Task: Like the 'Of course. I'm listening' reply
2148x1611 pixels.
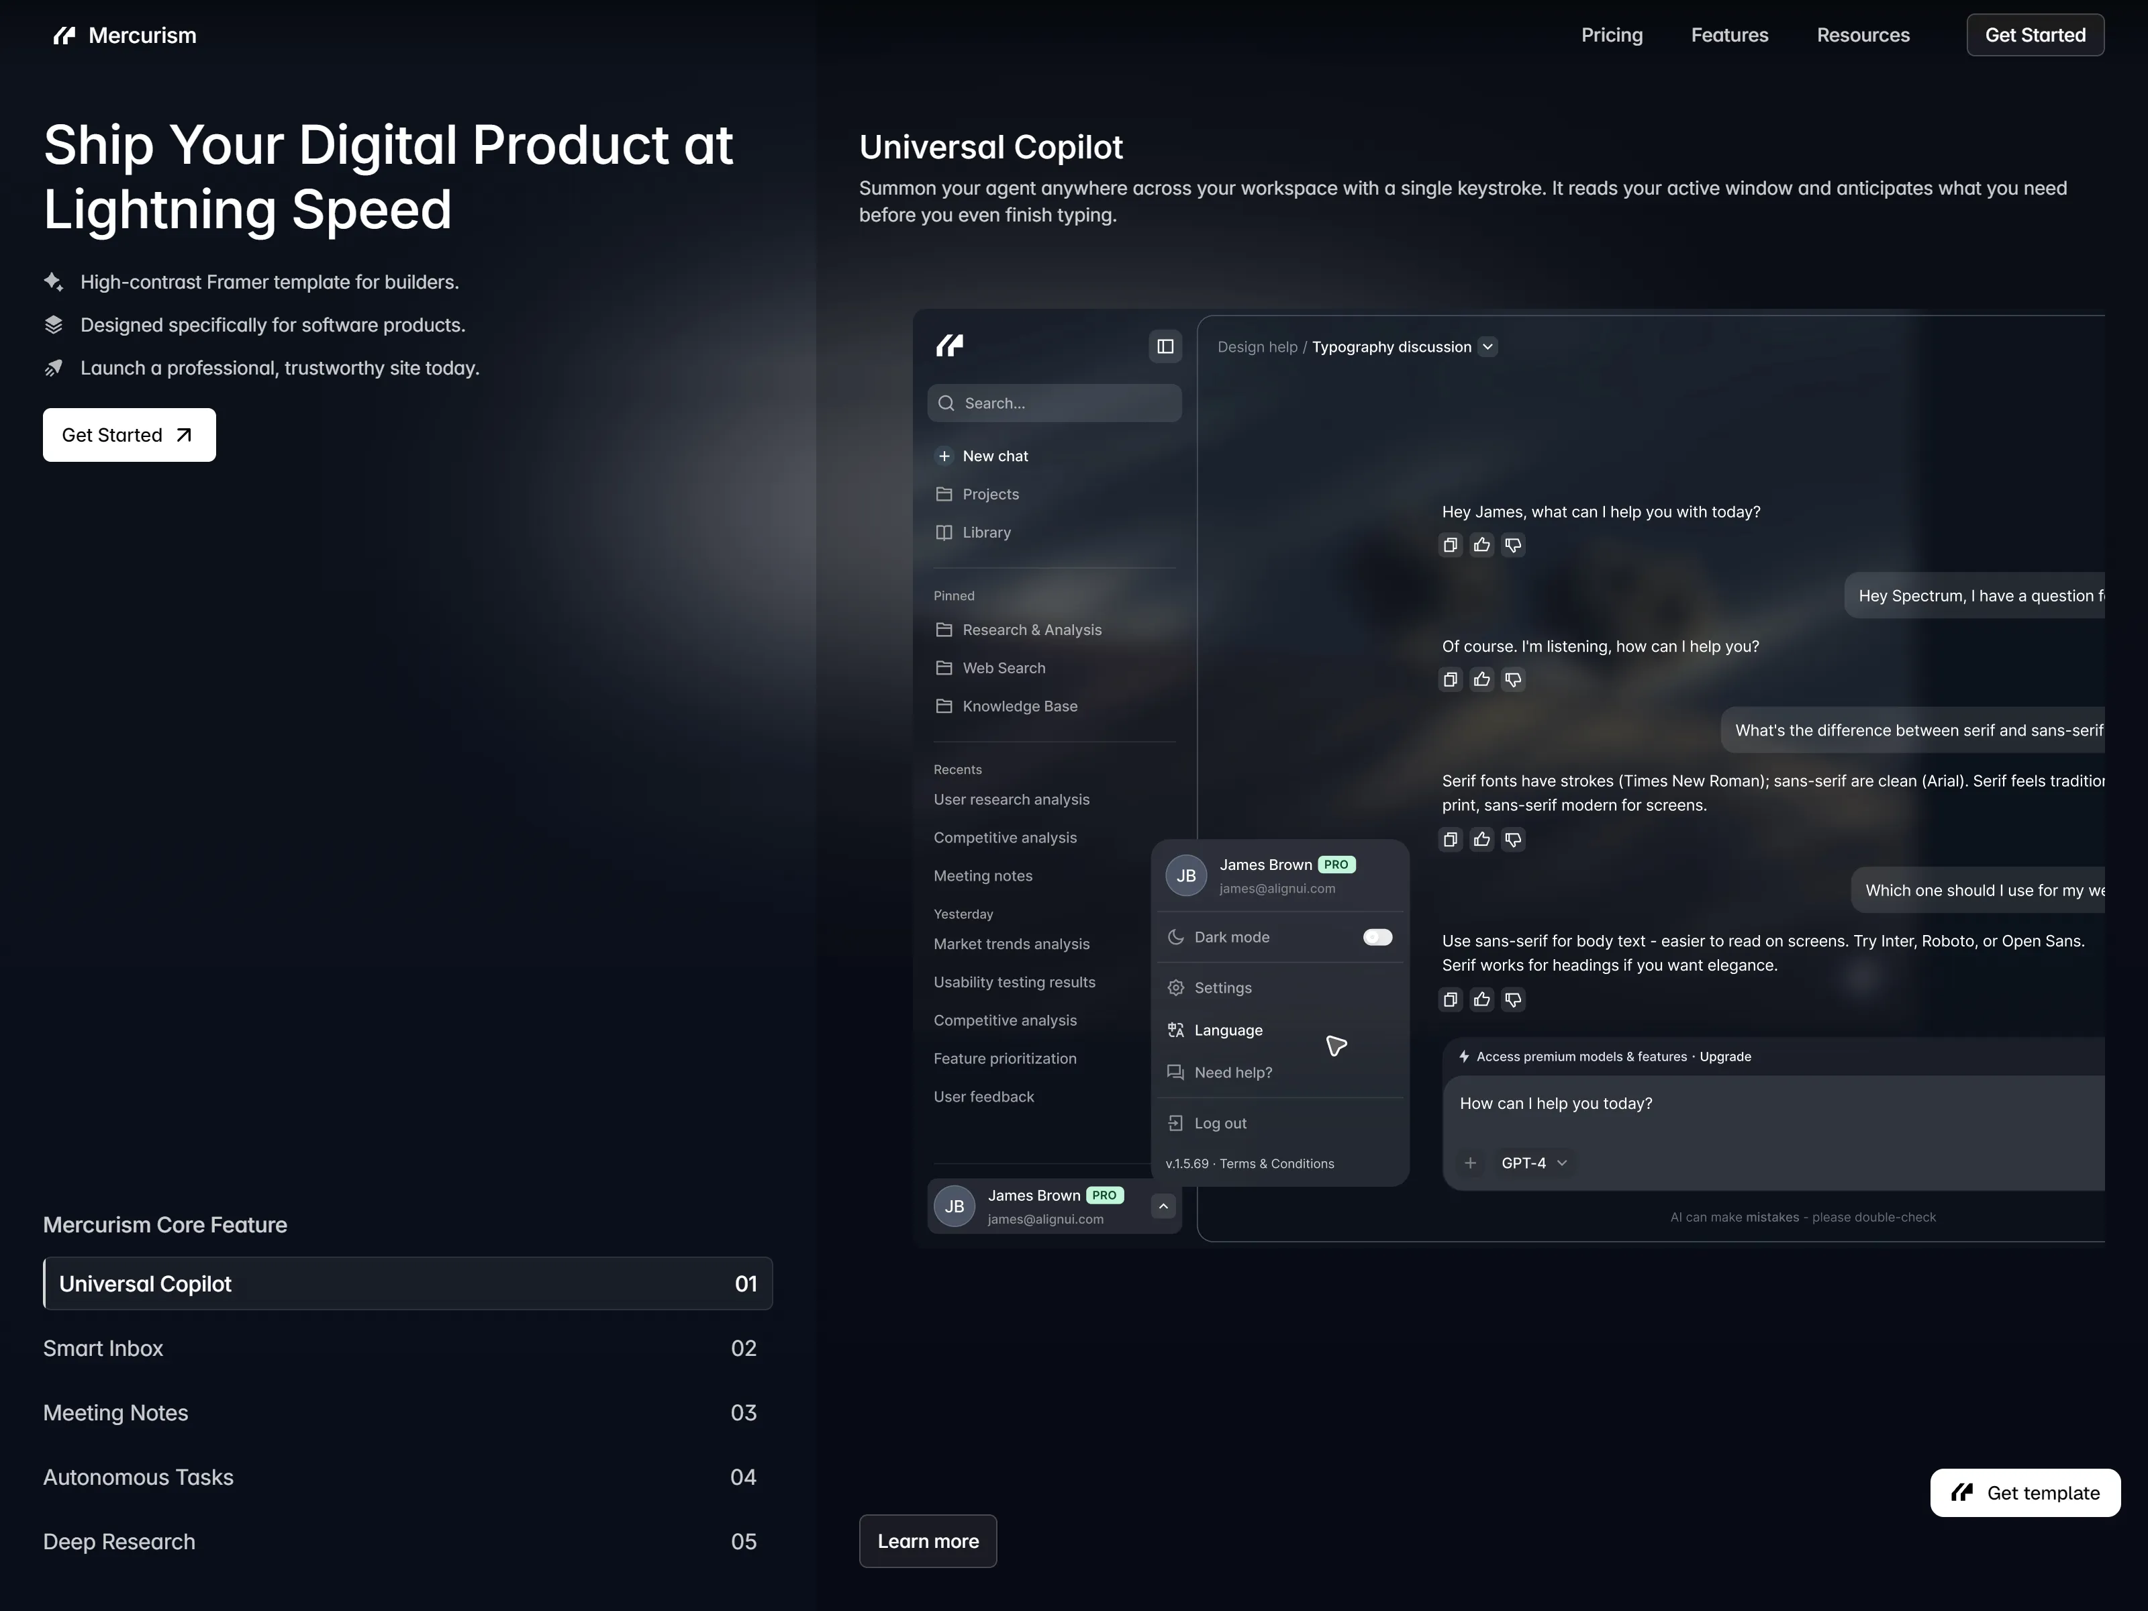Action: click(1482, 680)
